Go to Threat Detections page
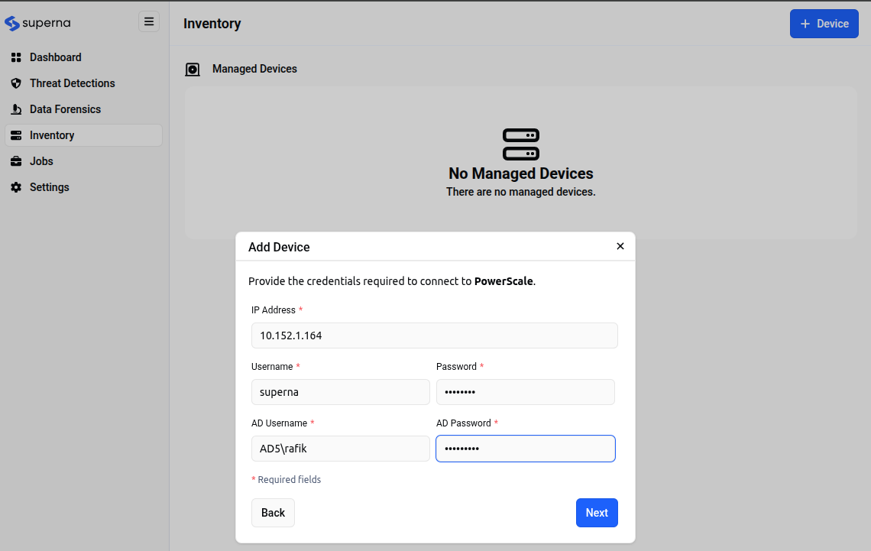 pyautogui.click(x=72, y=83)
